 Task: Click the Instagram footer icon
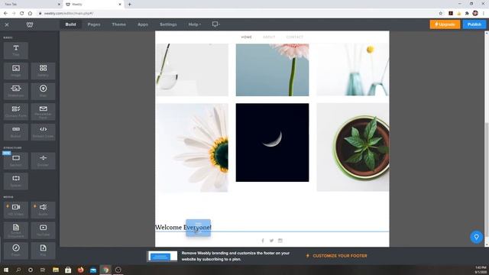point(280,241)
